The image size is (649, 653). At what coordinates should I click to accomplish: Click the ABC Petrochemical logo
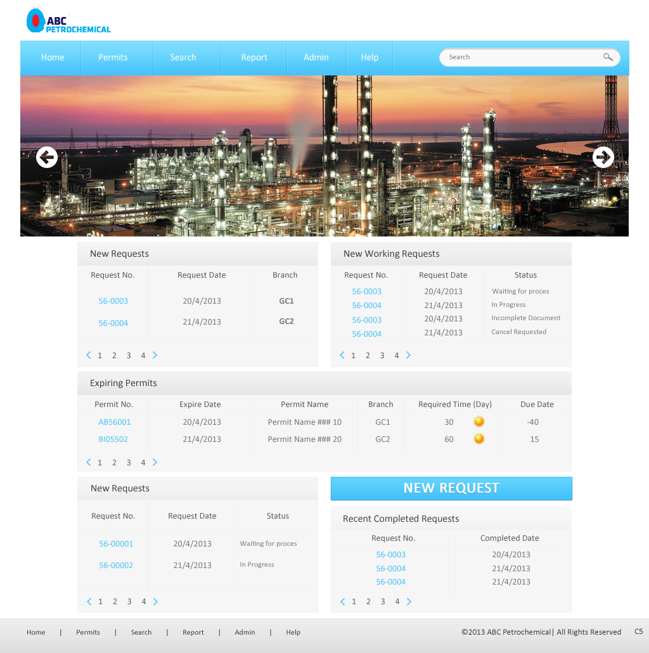point(68,20)
